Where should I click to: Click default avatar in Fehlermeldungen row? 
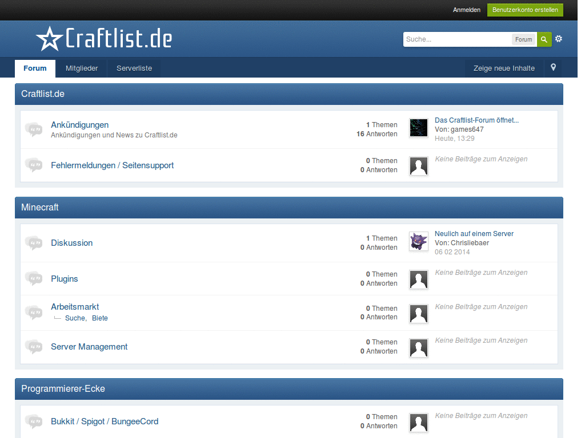click(419, 166)
